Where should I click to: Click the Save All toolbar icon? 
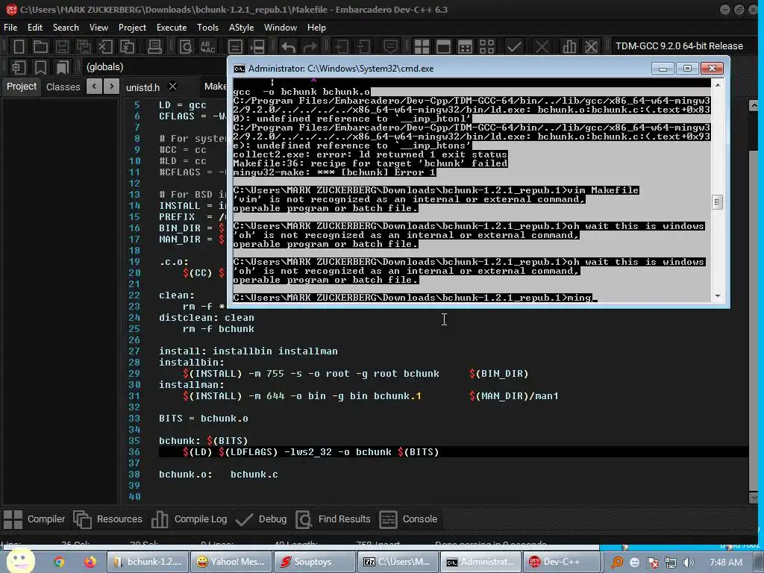coord(84,47)
